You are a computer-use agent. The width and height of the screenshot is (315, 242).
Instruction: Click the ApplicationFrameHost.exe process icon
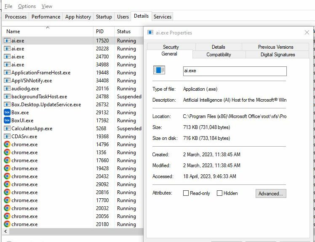pos(7,73)
